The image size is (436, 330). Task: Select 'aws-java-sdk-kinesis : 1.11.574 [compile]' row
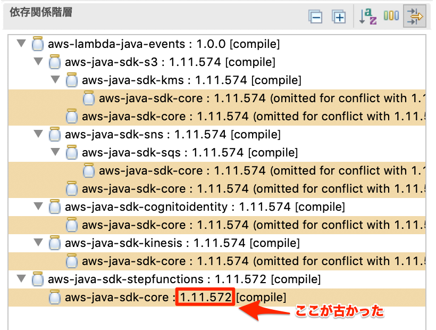coord(217,243)
